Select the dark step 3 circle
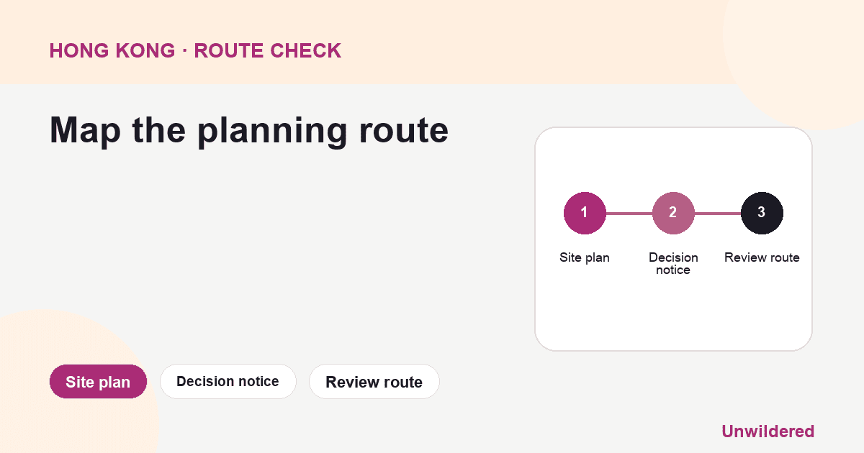Screen dimensions: 864x453 [762, 214]
